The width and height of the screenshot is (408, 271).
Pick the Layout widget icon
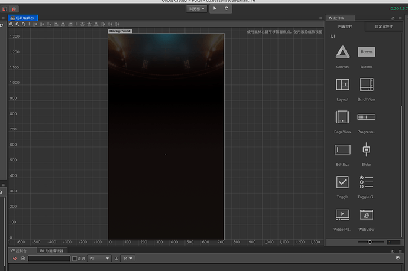point(342,84)
